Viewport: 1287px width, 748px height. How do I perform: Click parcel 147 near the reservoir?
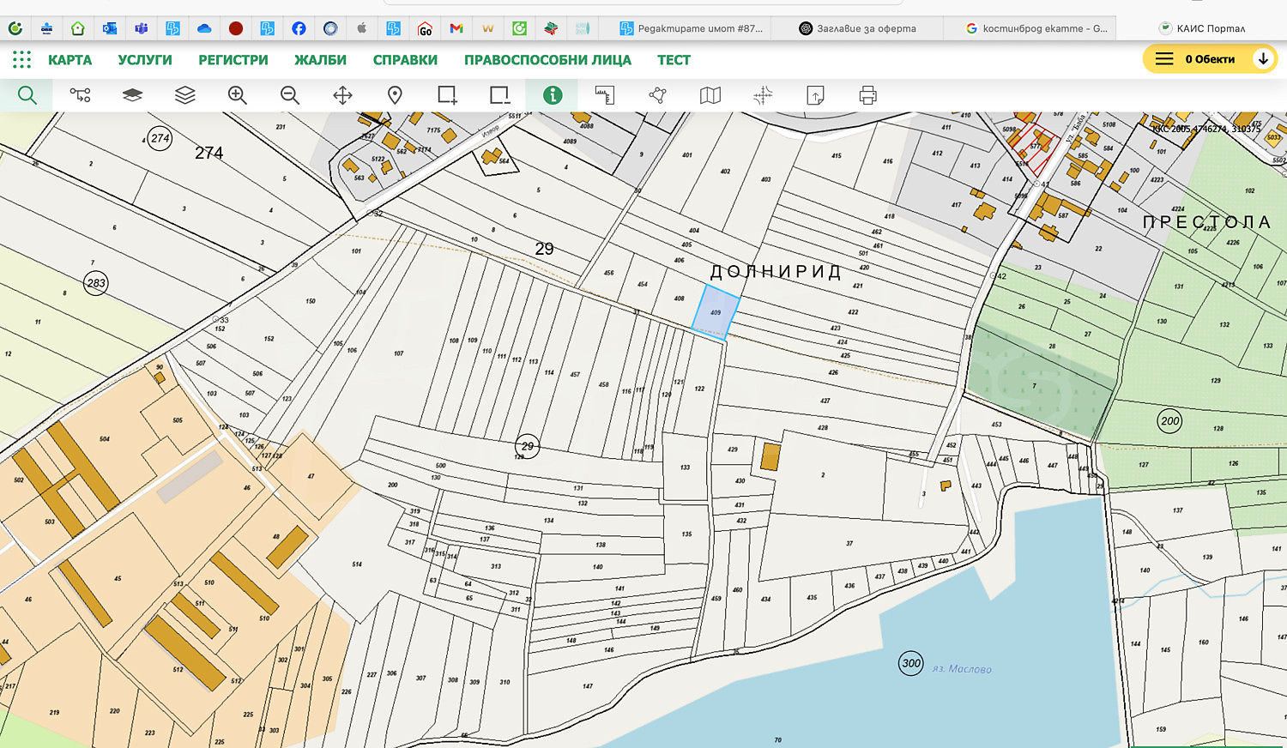click(x=588, y=686)
